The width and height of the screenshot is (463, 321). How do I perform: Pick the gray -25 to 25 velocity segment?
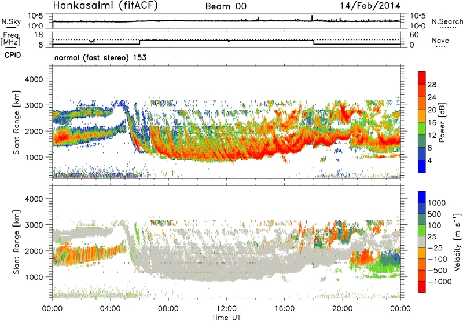click(x=422, y=242)
